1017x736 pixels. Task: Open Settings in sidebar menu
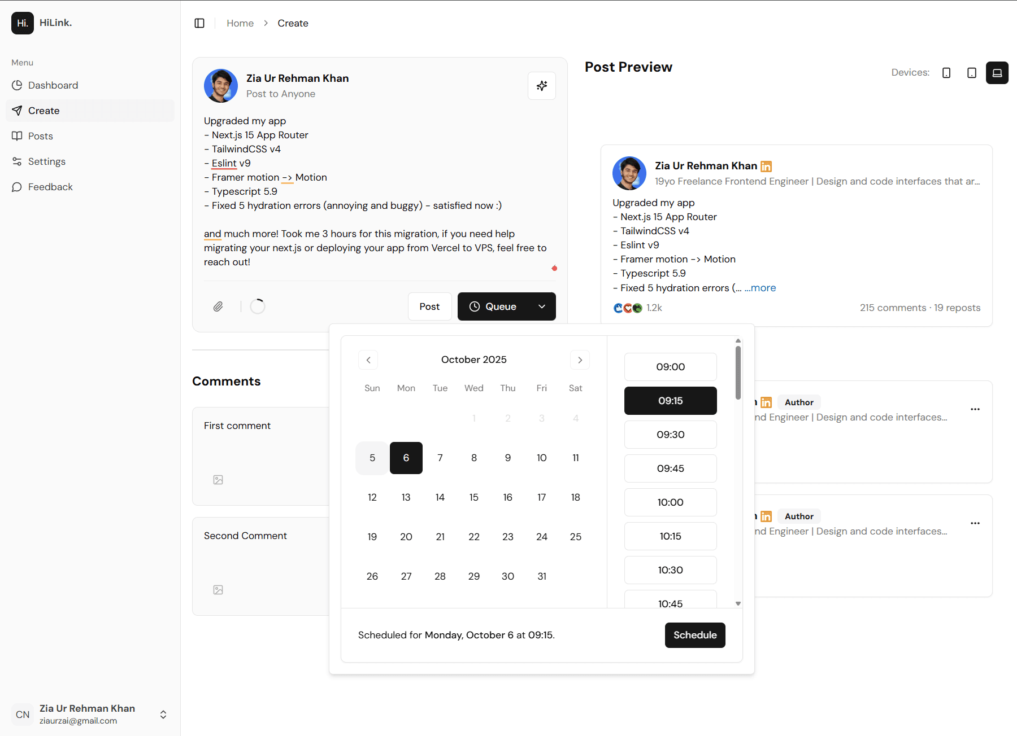click(47, 161)
